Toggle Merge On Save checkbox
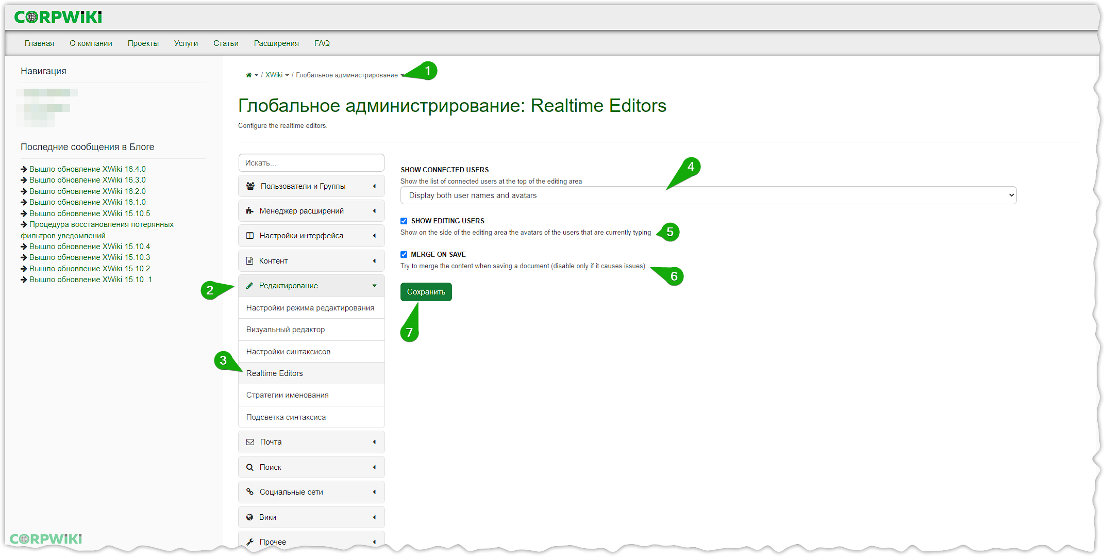Viewport: 1105px width, 557px height. coord(404,254)
